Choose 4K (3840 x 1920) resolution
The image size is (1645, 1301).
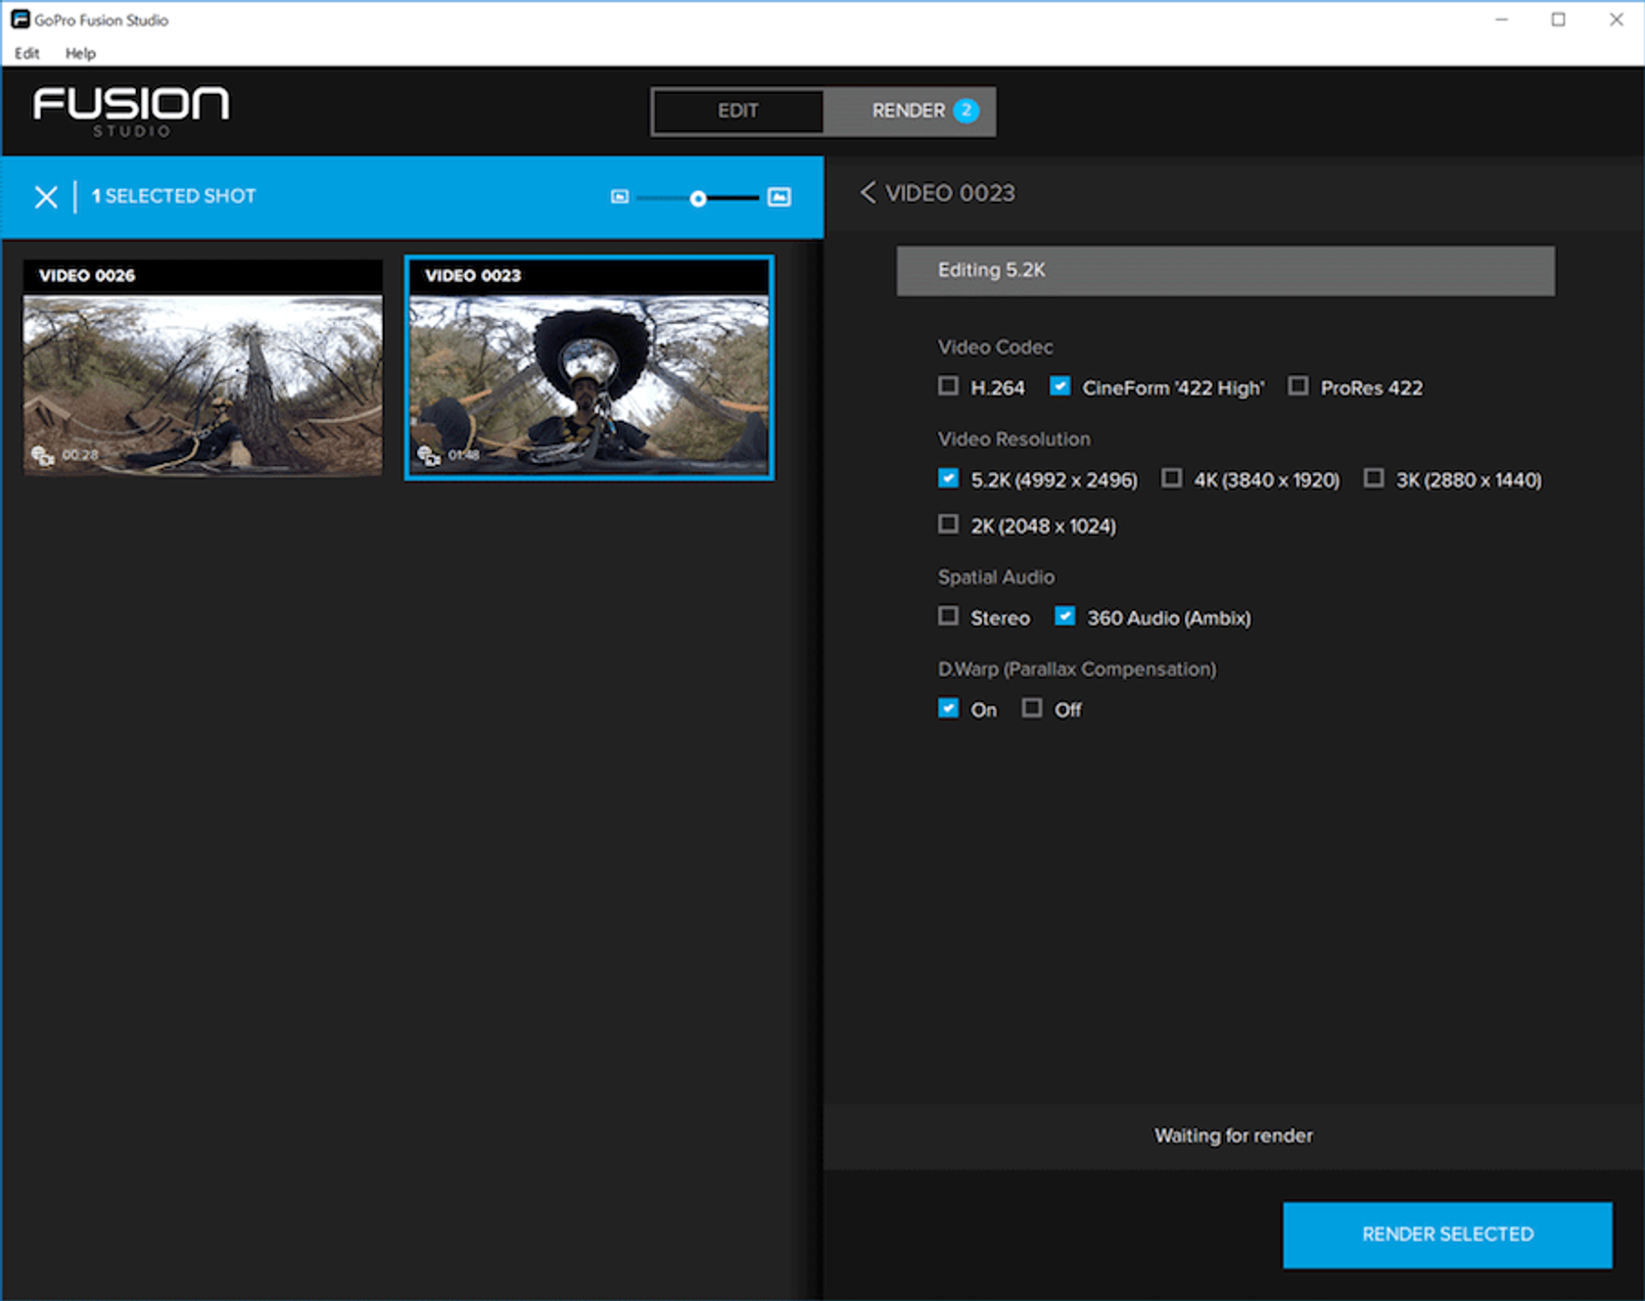pyautogui.click(x=1171, y=478)
